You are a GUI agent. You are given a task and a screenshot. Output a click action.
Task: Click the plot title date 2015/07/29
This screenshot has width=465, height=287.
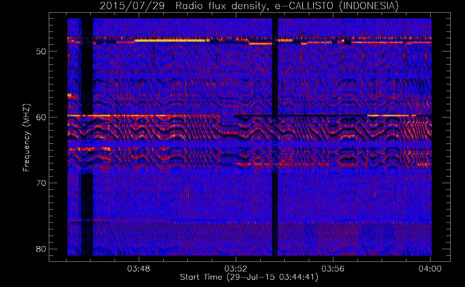click(132, 6)
